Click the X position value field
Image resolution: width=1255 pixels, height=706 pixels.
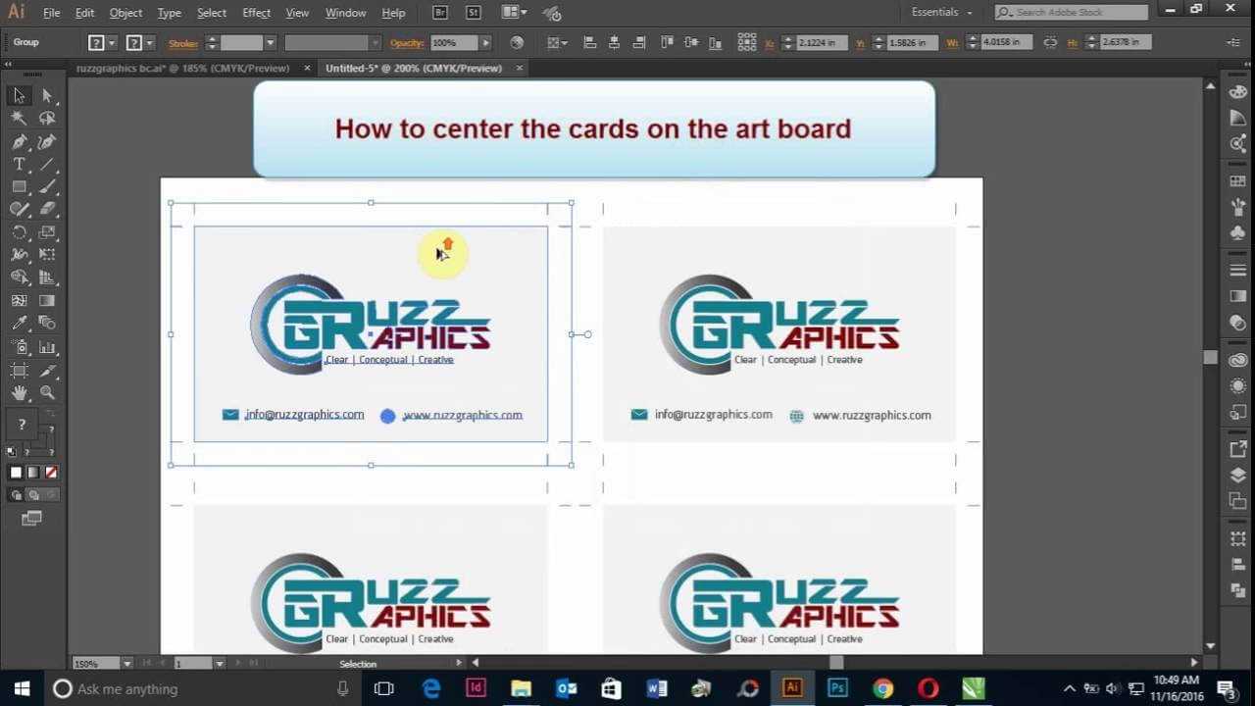tap(823, 43)
